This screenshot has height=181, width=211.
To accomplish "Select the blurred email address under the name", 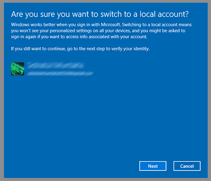I will tap(60, 74).
